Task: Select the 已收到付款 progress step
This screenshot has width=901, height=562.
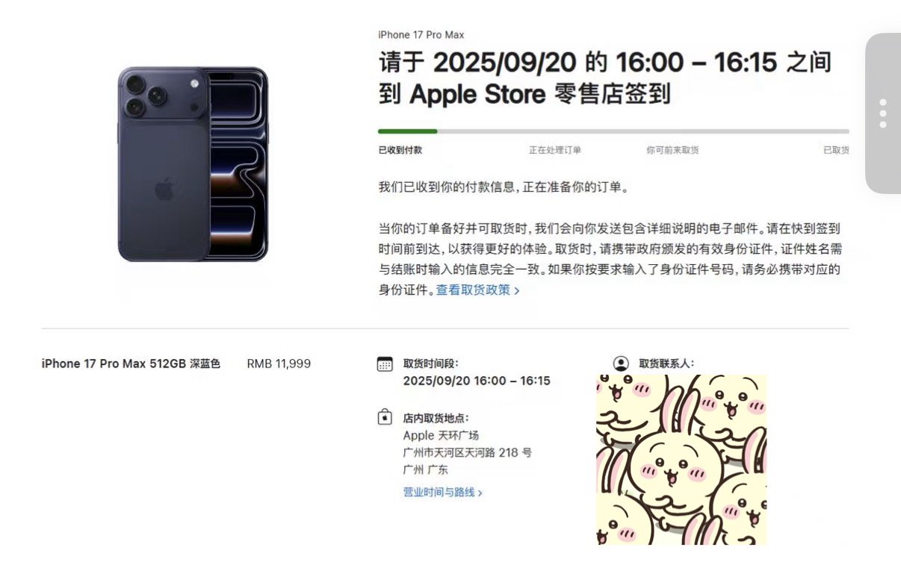Action: point(400,150)
